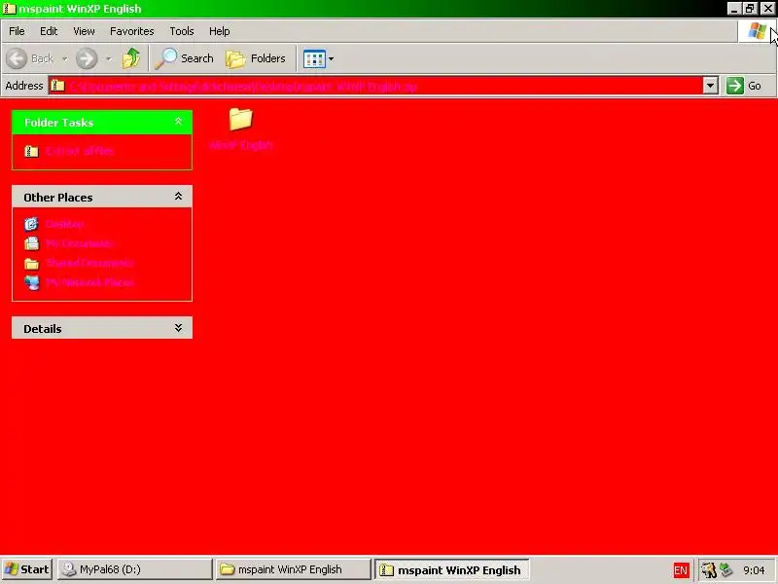Click the WinXP English folder name
Viewport: 778px width, 584px height.
tap(241, 145)
